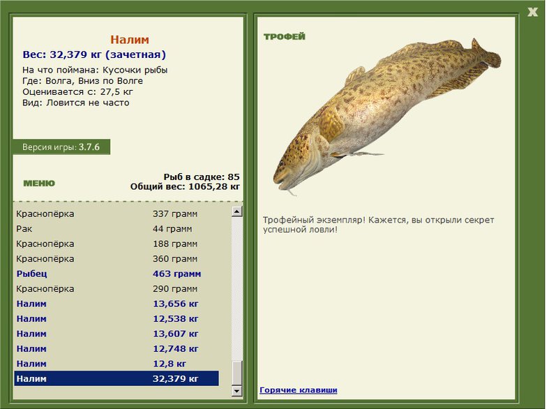Click the ТРОФЕЙ heading

click(x=285, y=37)
